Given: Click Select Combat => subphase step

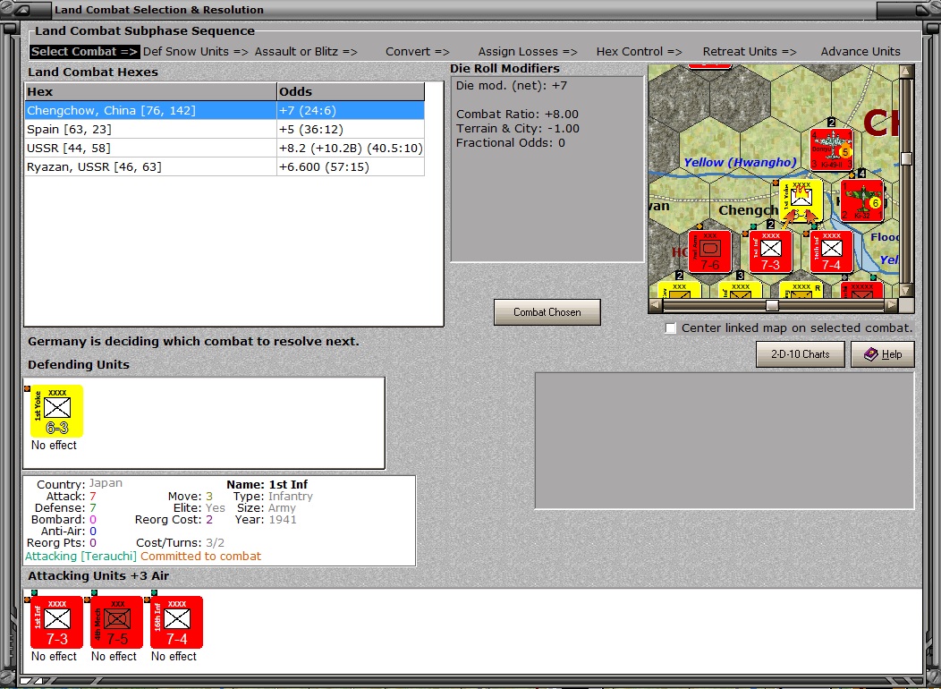Looking at the screenshot, I should pyautogui.click(x=85, y=52).
